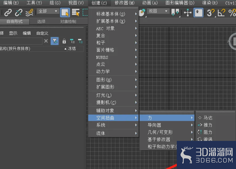Open the 流体 submenu
This screenshot has width=236, height=169.
(113, 133)
